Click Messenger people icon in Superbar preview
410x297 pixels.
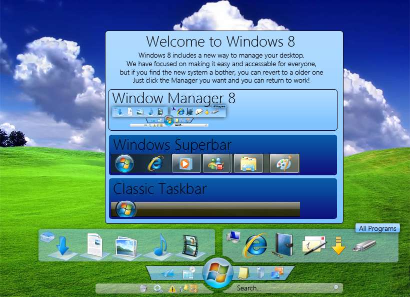tap(216, 163)
